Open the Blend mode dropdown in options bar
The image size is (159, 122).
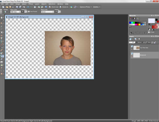click(x=47, y=12)
